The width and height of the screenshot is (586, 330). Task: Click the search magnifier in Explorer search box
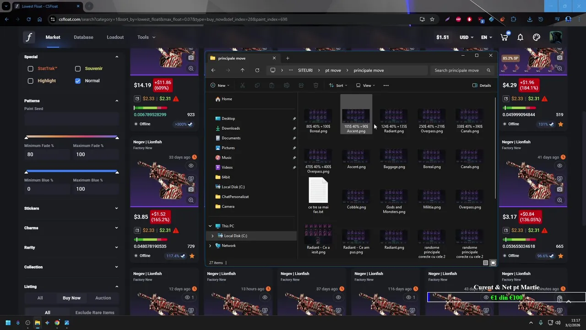(x=488, y=70)
